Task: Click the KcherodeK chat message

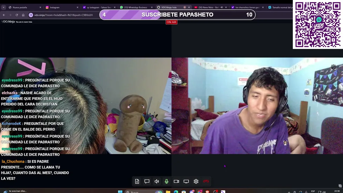Action: pyautogui.click(x=32, y=127)
